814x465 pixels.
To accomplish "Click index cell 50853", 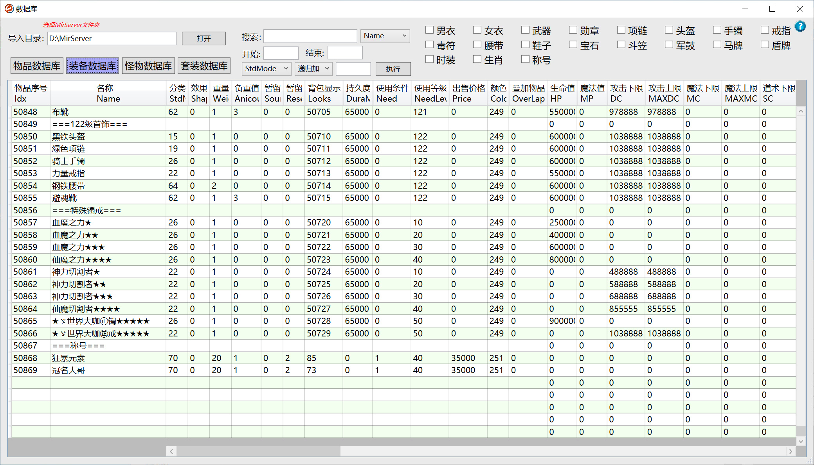I will 31,173.
